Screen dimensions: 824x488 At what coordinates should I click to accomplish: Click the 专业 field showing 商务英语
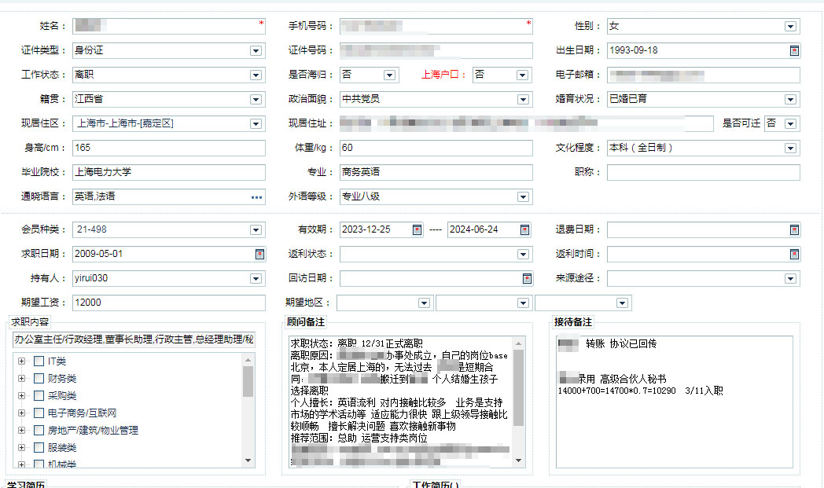[x=436, y=172]
